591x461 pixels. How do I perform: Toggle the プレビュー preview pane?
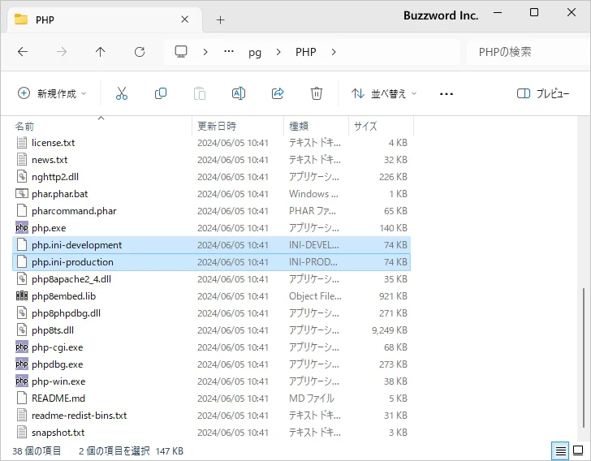[543, 93]
